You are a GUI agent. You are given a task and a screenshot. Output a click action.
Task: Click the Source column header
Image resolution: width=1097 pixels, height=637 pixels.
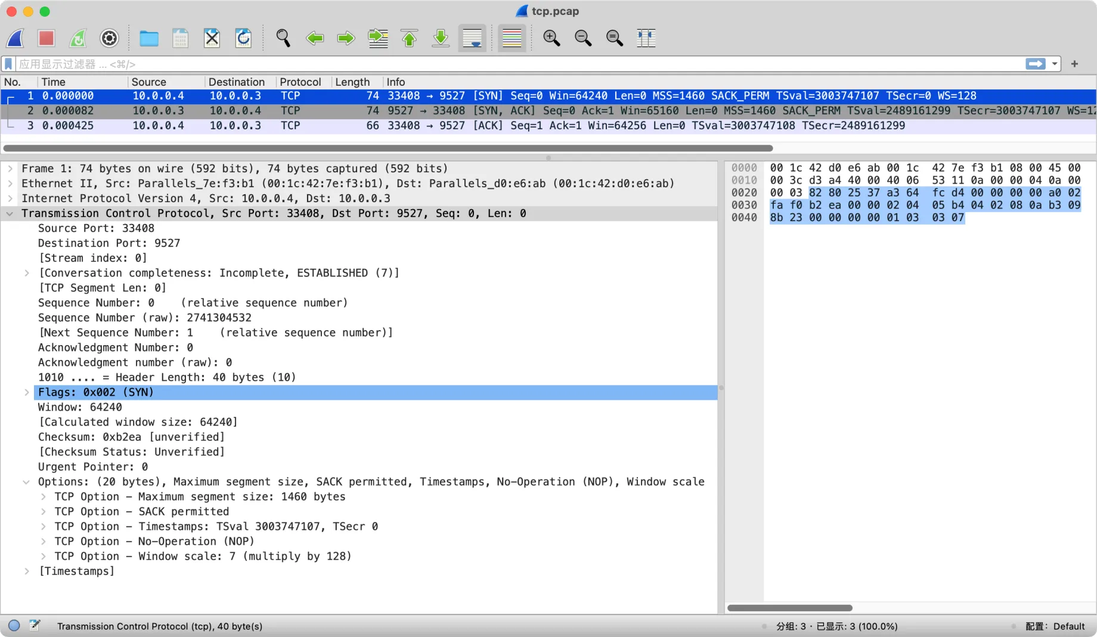click(148, 82)
